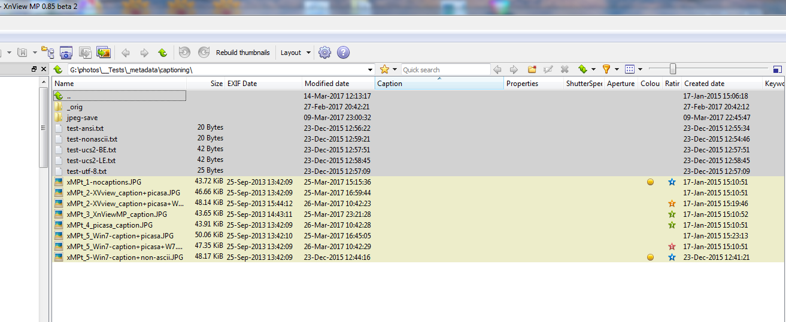This screenshot has width=786, height=322.
Task: Select test-ucs2-BE.txt file
Action: point(92,150)
